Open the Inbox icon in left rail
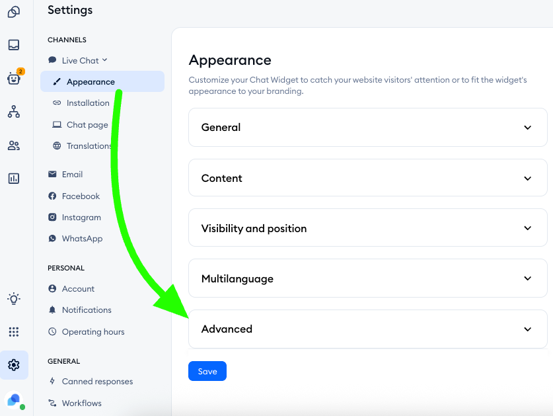The image size is (553, 416). coord(14,45)
